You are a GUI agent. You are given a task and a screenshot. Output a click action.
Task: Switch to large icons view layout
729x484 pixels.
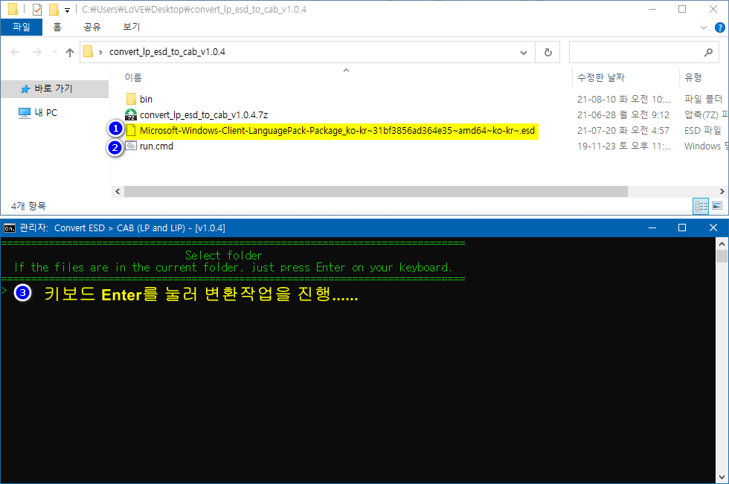point(717,206)
